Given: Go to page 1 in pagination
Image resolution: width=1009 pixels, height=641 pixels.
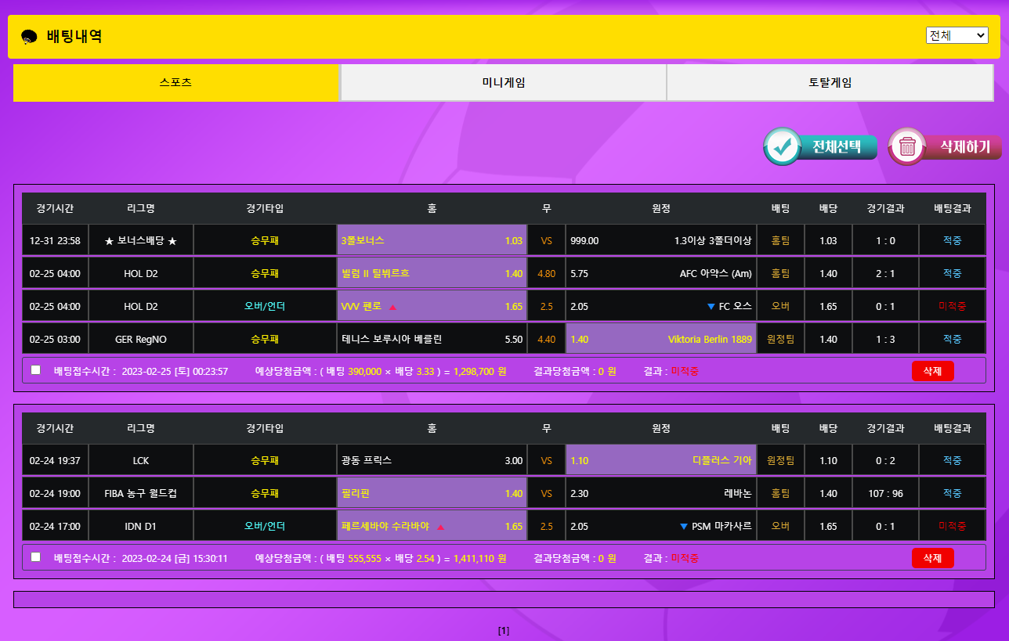Looking at the screenshot, I should (504, 630).
